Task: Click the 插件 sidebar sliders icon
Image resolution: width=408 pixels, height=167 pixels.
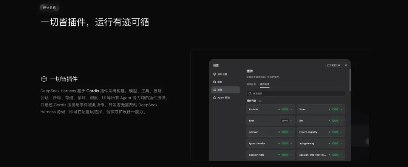Action: (x=215, y=90)
